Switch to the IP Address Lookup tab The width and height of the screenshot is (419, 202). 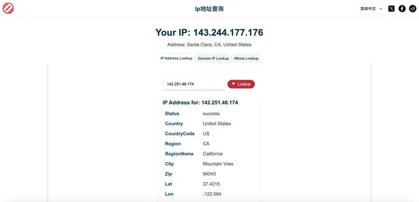(x=176, y=58)
